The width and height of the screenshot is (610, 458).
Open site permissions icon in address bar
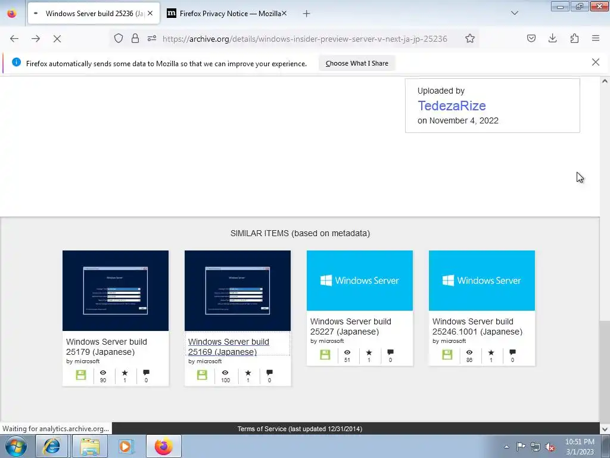coord(152,38)
